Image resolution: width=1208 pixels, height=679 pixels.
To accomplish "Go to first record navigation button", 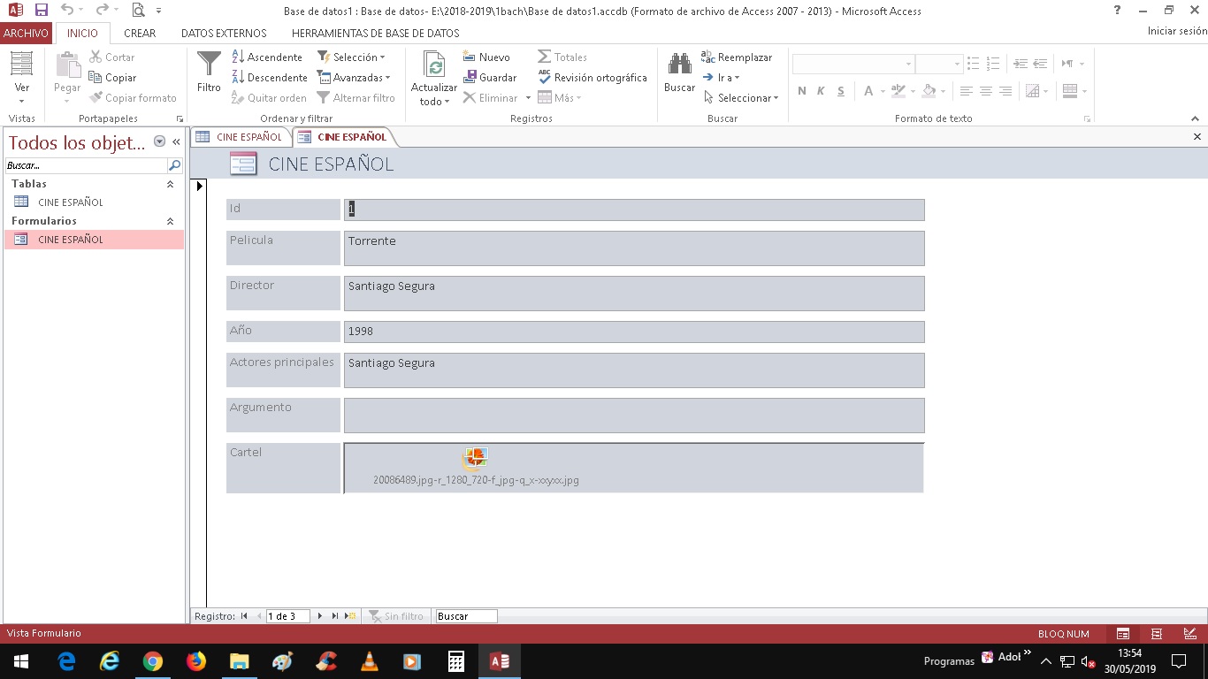I will click(244, 616).
